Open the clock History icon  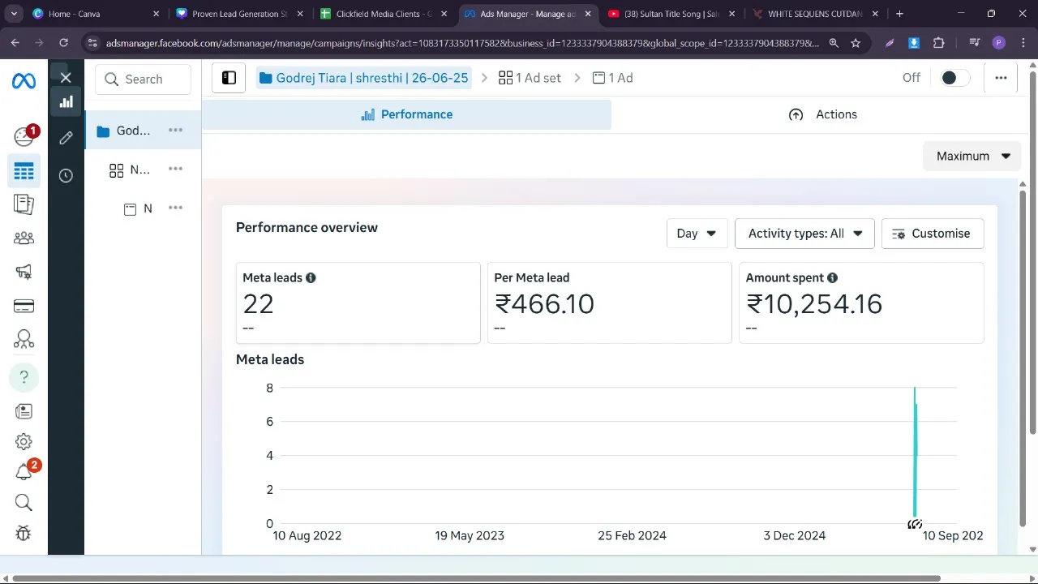pyautogui.click(x=66, y=176)
